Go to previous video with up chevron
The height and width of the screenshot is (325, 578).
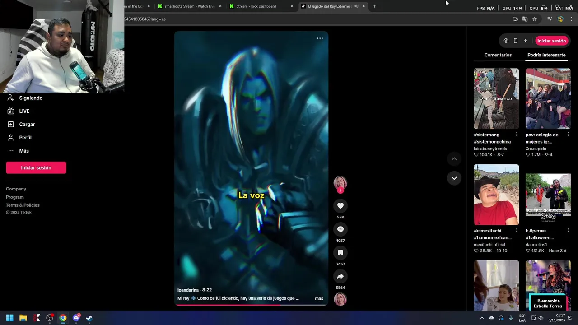click(x=454, y=159)
